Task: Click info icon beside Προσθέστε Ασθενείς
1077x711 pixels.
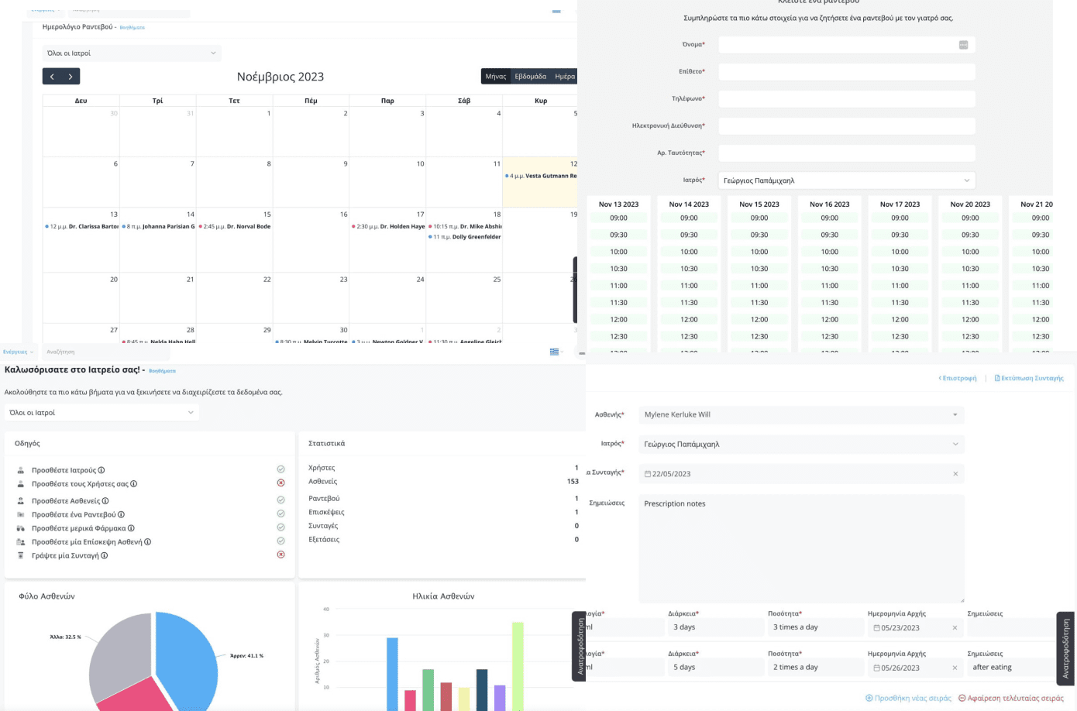Action: 105,501
